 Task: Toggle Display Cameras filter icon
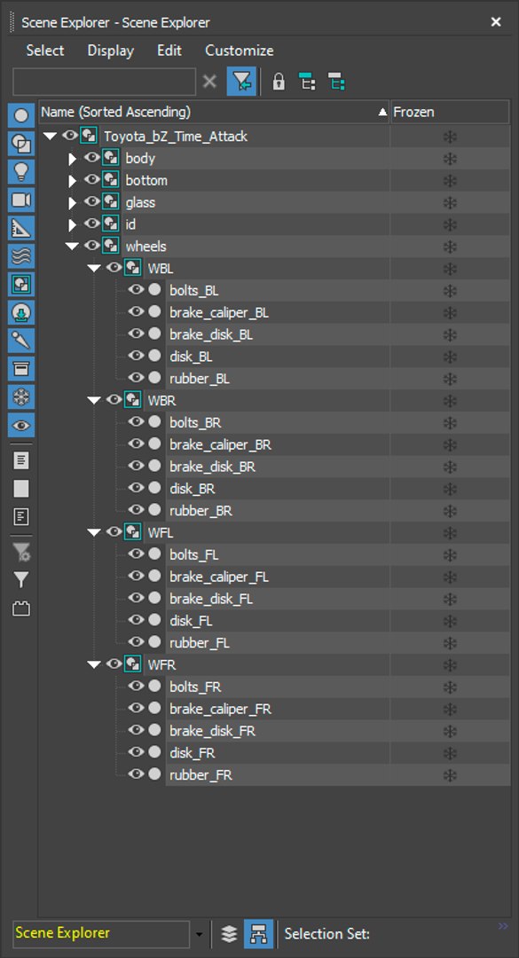point(21,200)
